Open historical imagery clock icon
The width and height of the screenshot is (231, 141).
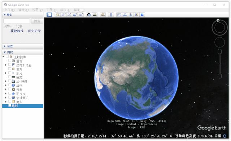pos(89,15)
